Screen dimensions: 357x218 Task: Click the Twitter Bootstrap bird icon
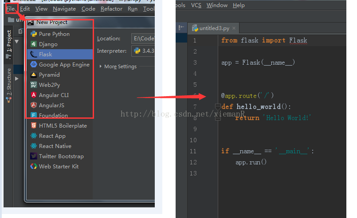click(x=34, y=156)
